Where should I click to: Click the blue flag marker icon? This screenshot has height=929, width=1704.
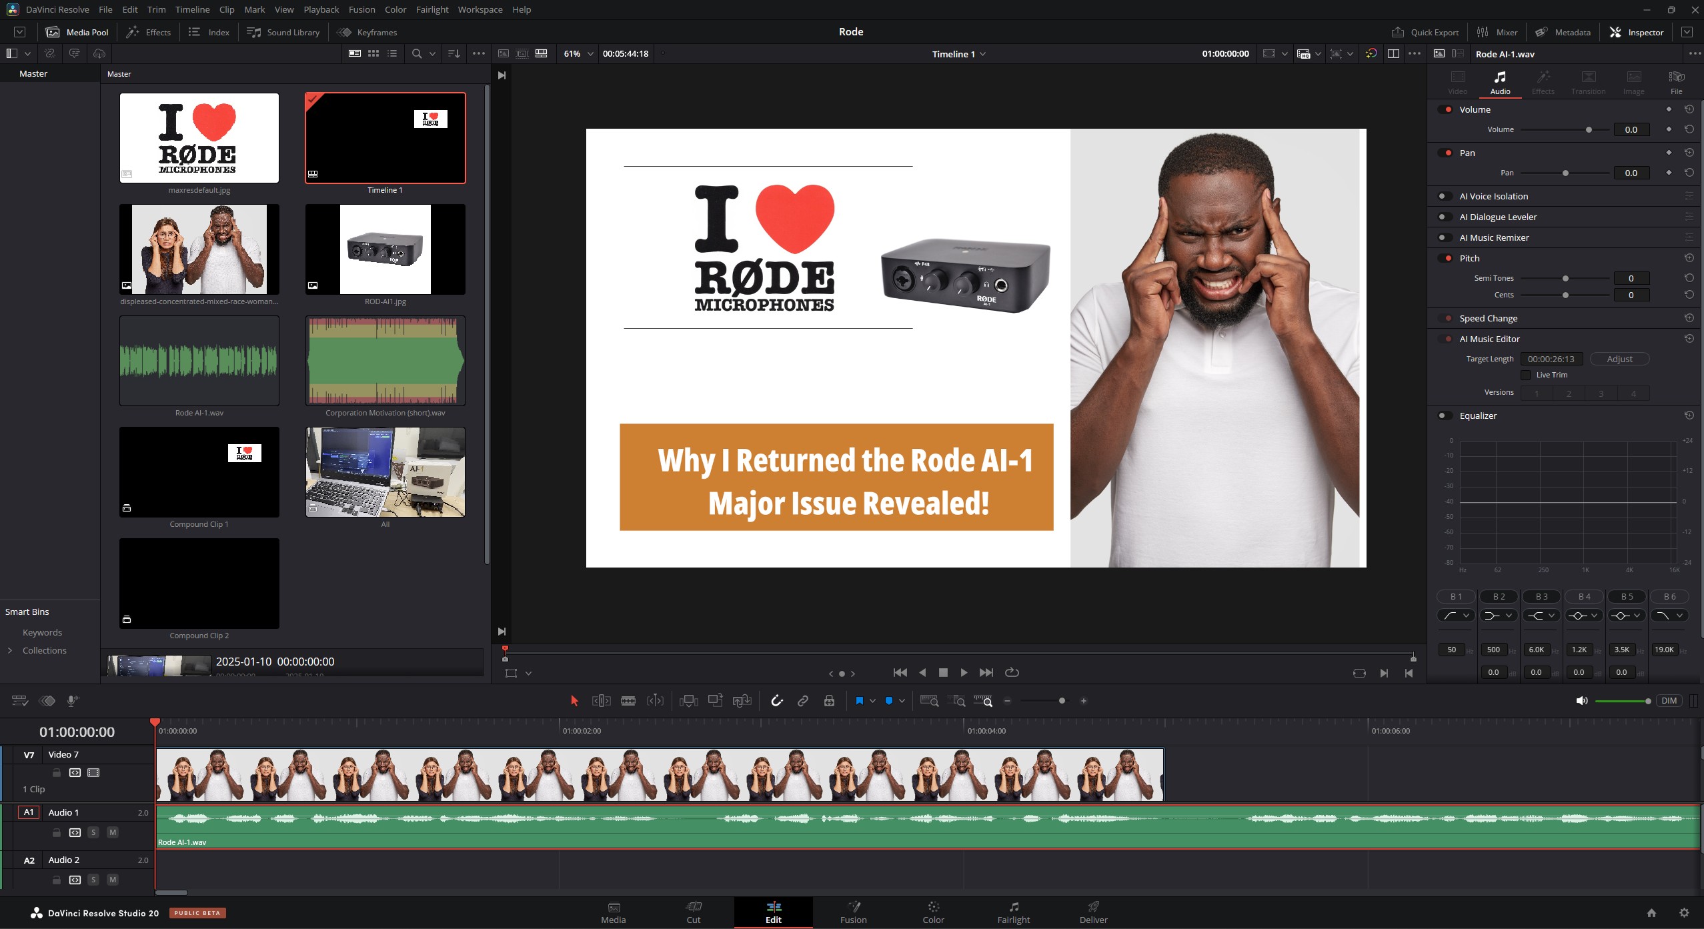click(859, 701)
